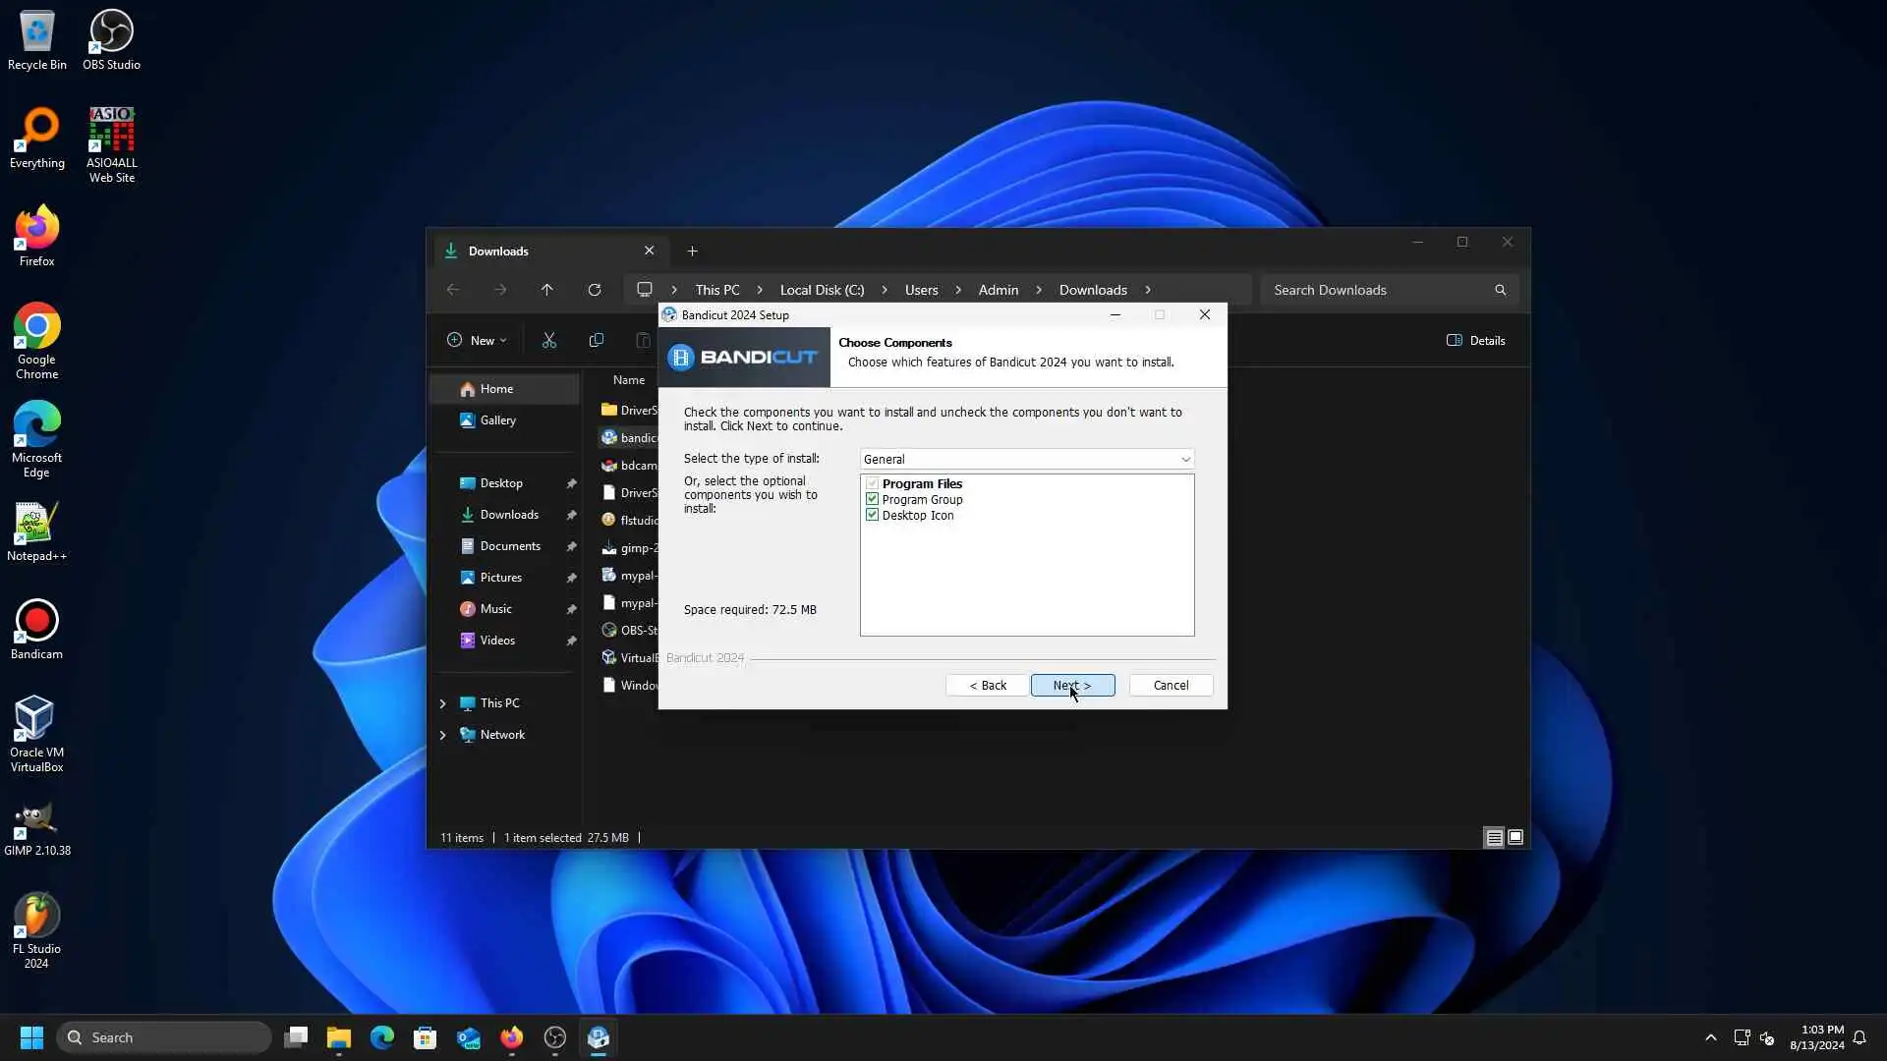Open File Explorer from the taskbar

pos(338,1037)
